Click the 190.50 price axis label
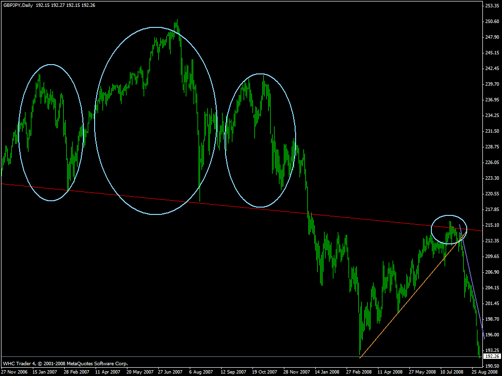Viewport: 502px width, 376px height. tap(492, 366)
